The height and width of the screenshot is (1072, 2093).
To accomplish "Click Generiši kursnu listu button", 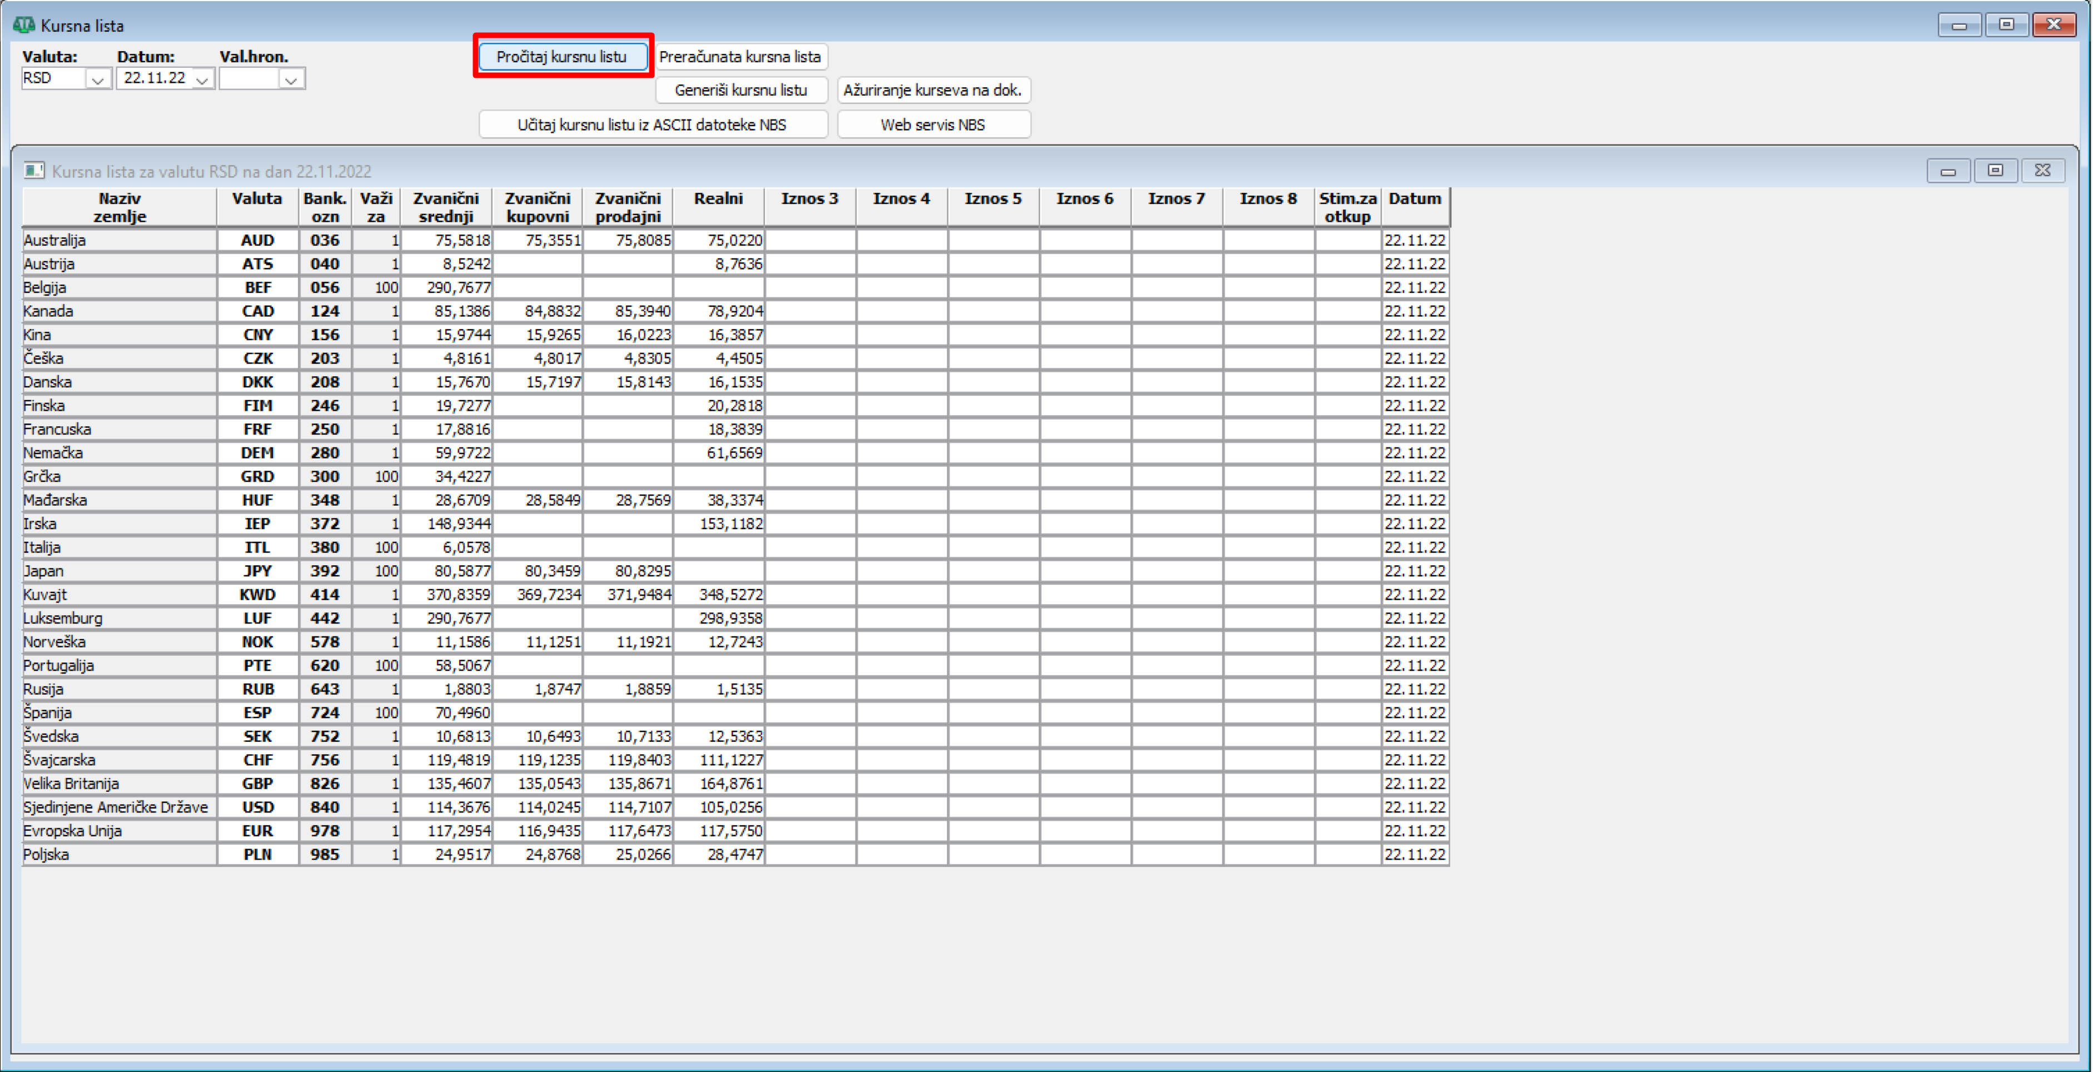I will click(741, 89).
